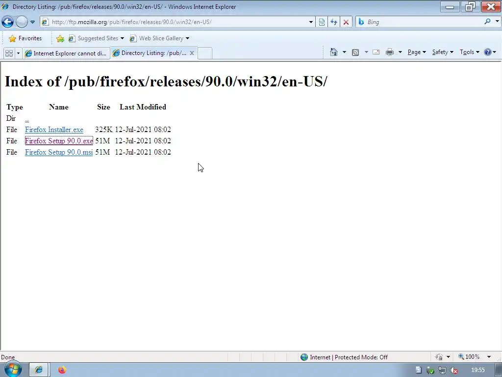Click the status bar globe icon
This screenshot has height=377, width=502.
pos(304,357)
